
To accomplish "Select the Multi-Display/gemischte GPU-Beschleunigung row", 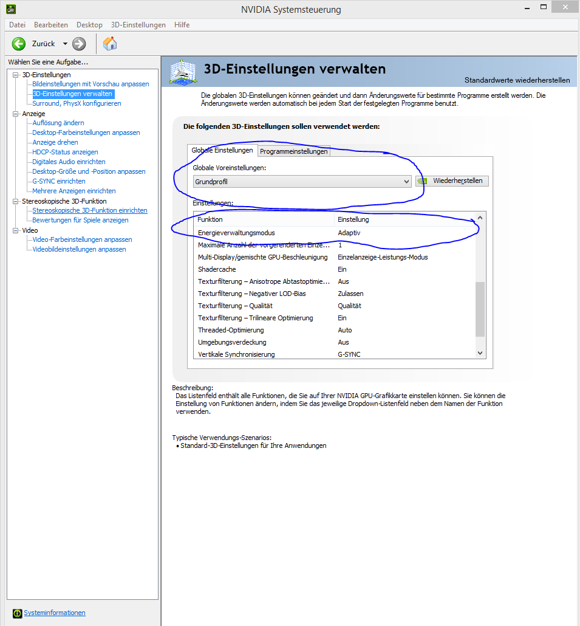I will [x=334, y=257].
